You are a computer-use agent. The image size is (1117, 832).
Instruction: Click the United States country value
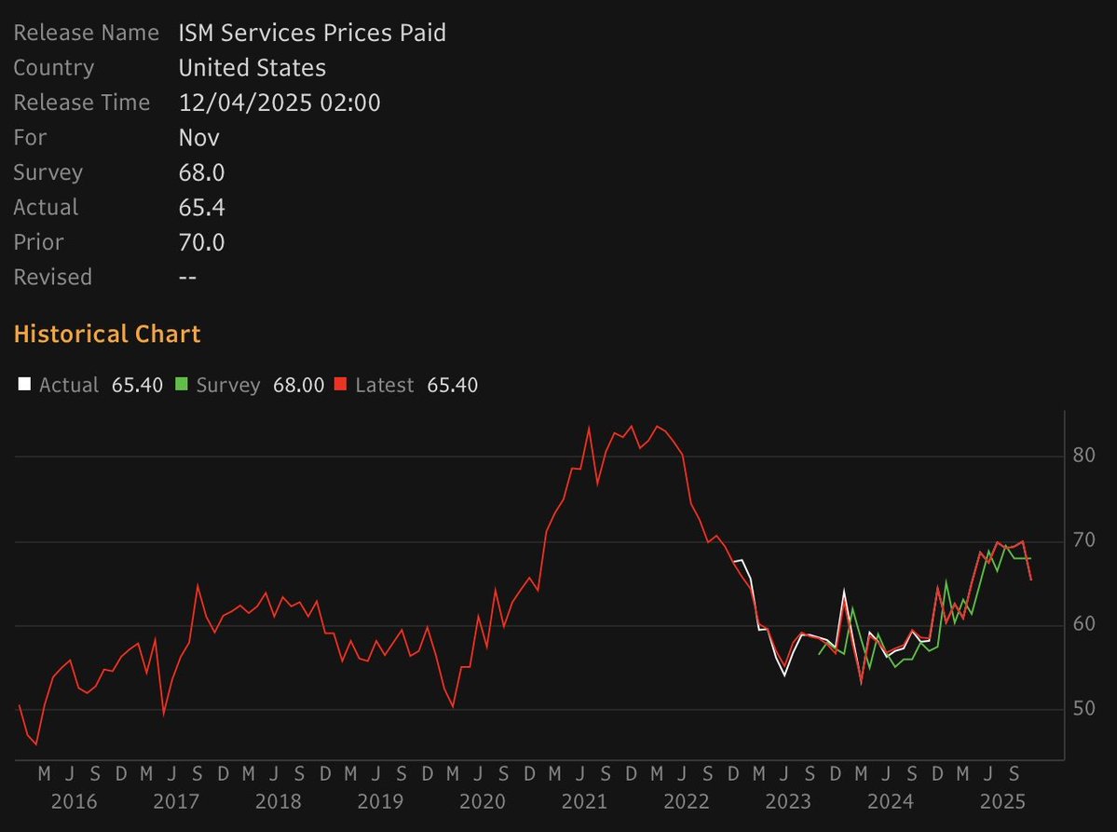(252, 67)
